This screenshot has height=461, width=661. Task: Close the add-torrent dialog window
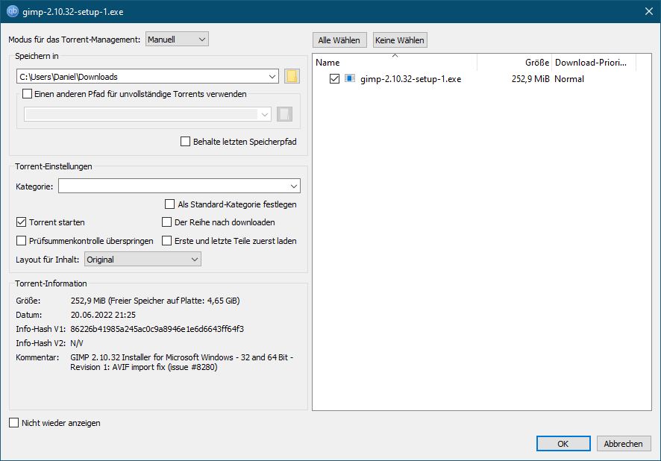click(x=649, y=11)
